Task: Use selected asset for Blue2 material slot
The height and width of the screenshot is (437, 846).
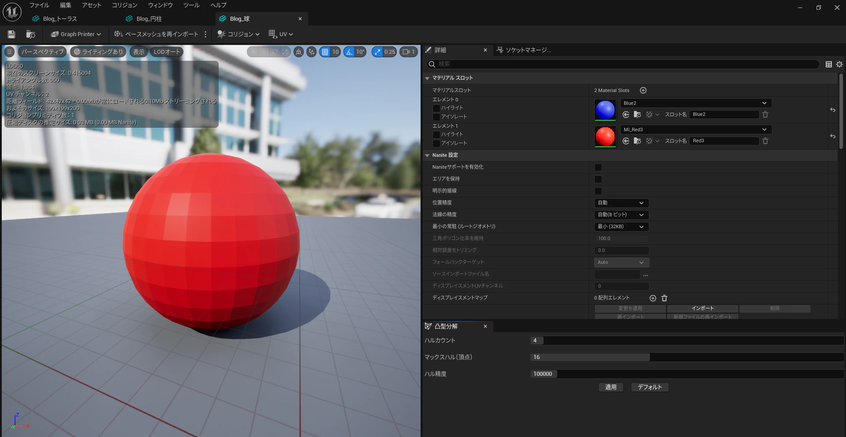Action: (x=626, y=115)
